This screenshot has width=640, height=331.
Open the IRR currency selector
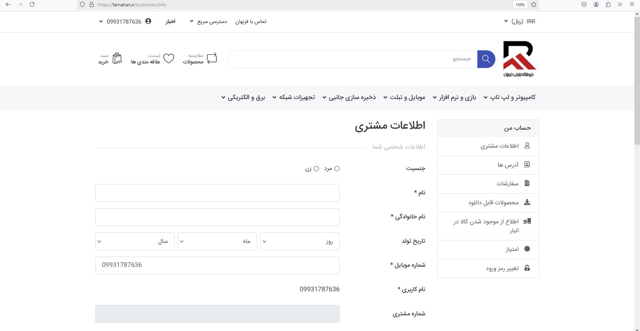coord(520,21)
